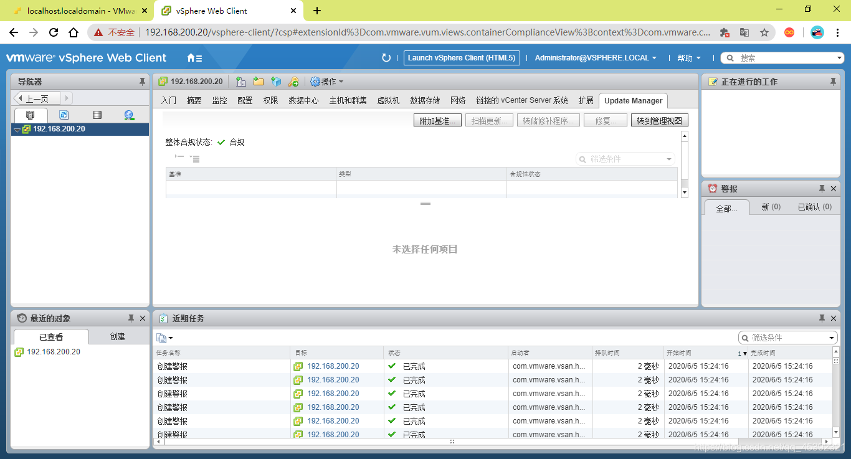Click the recent tasks vertical scrollbar down arrow
Viewport: 851px width, 459px height.
[836, 432]
